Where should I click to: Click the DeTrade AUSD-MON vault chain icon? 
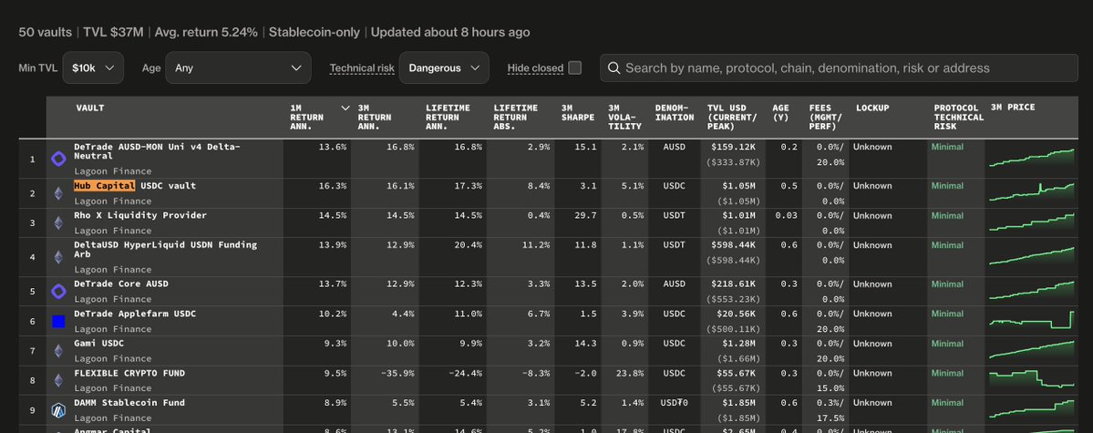tap(58, 159)
